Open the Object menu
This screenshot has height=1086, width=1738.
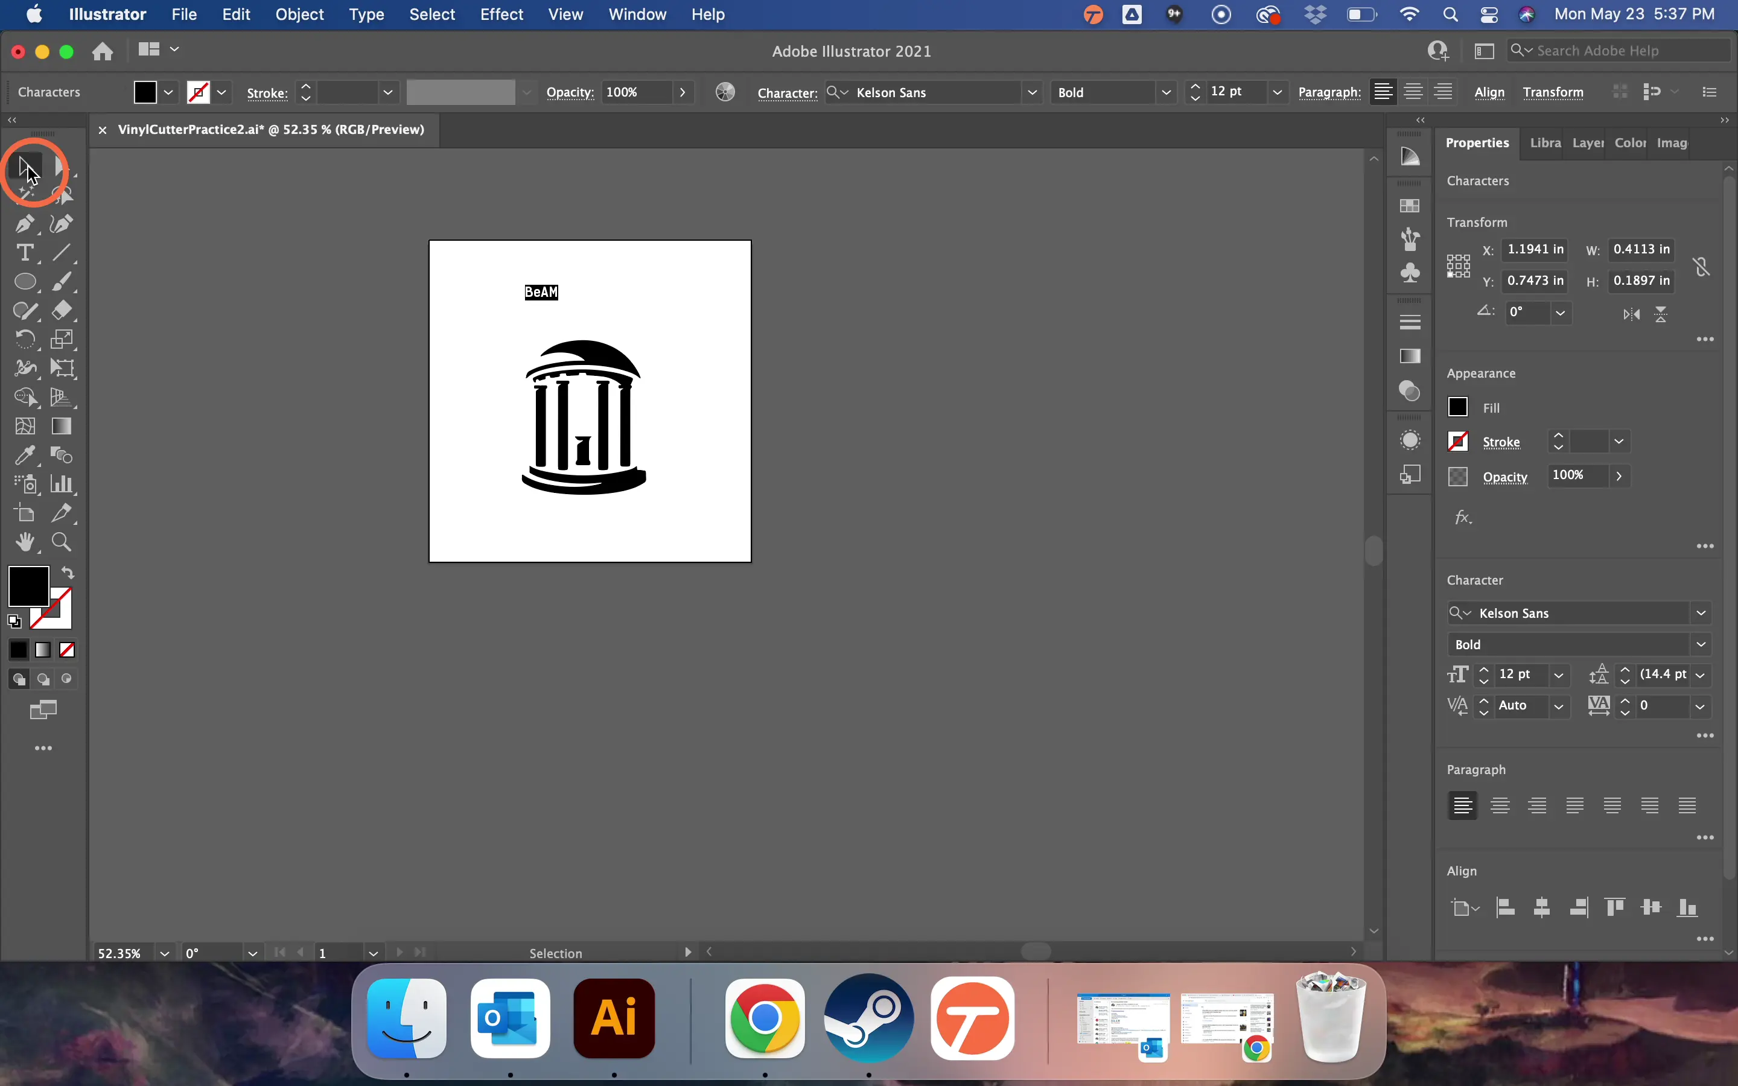coord(299,14)
